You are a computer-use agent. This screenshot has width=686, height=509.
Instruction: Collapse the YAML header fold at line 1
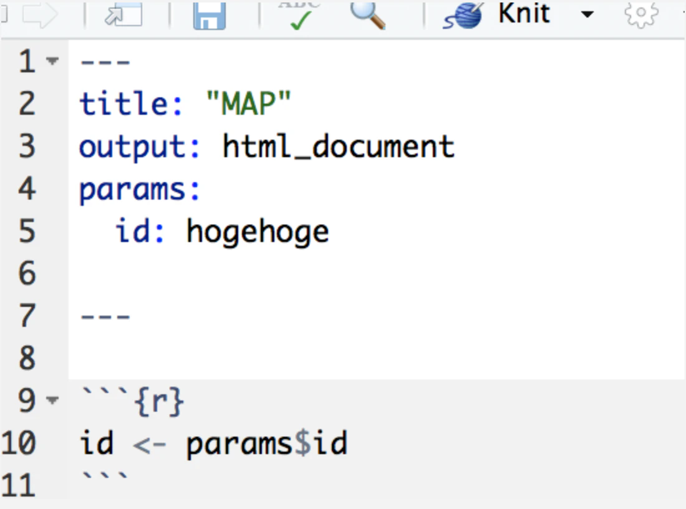tap(52, 61)
